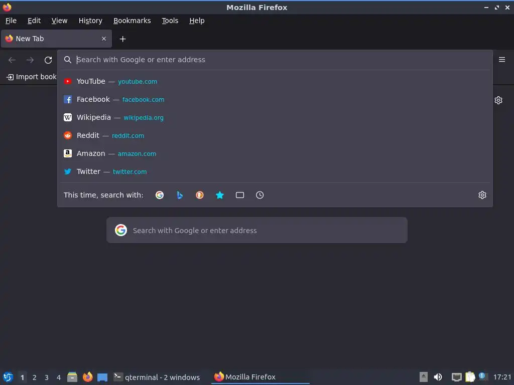This screenshot has height=385, width=514.
Task: Search this time with Bing icon
Action: coord(180,195)
